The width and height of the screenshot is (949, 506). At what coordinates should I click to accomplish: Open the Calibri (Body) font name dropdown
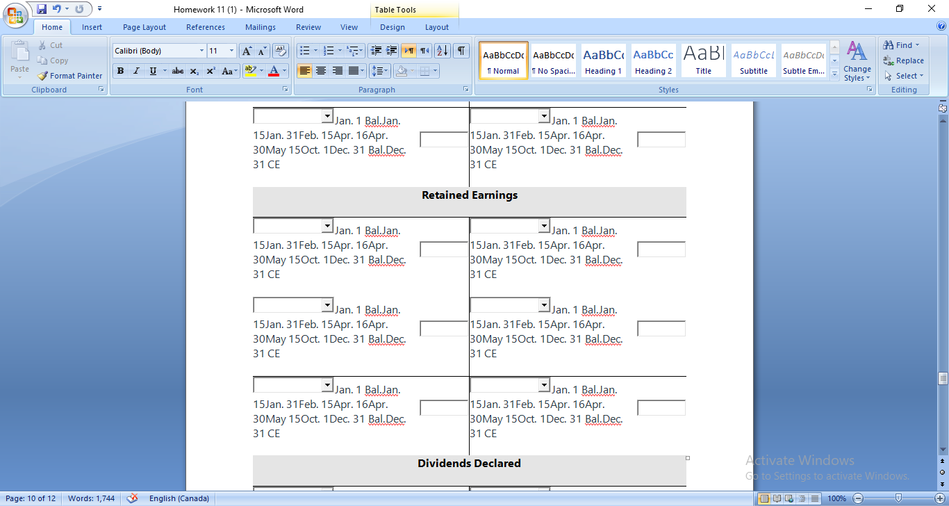pos(201,51)
